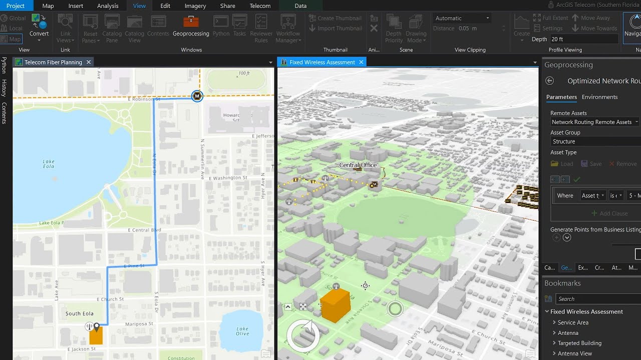Click the Depth 20 ft field
Viewport: 641px width, 360px height.
point(583,39)
